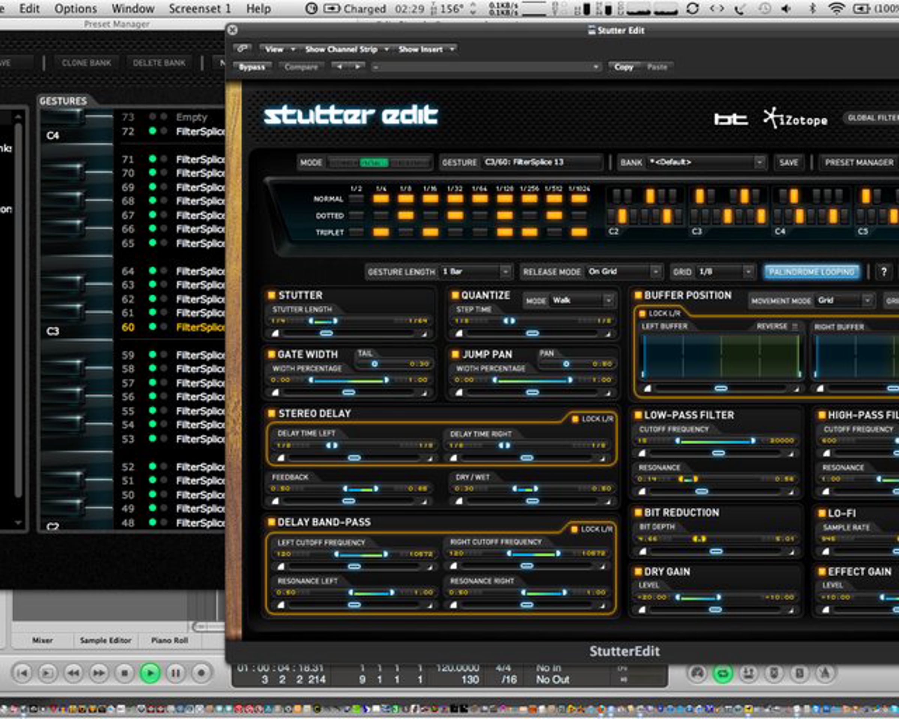
Task: Toggle the Palindrome Looping button
Action: point(811,272)
